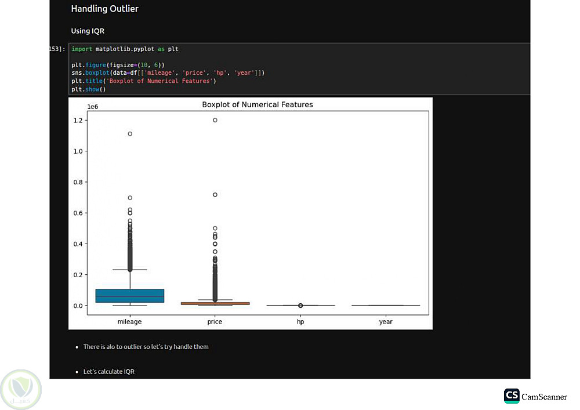This screenshot has width=580, height=410.
Task: Click the cell 153 execution prompt
Action: pyautogui.click(x=58, y=49)
